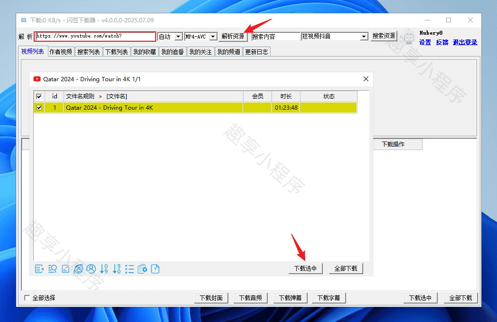Click the search list magnifier icon
This screenshot has height=322, width=497.
(52, 269)
